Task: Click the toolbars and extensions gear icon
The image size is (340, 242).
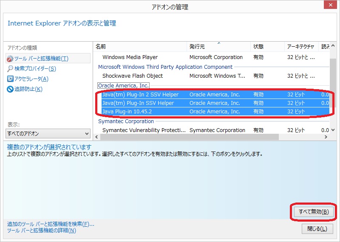Action: [10, 59]
